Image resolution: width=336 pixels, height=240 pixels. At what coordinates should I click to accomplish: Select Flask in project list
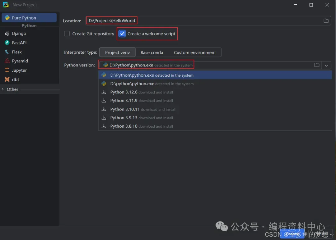point(30,52)
